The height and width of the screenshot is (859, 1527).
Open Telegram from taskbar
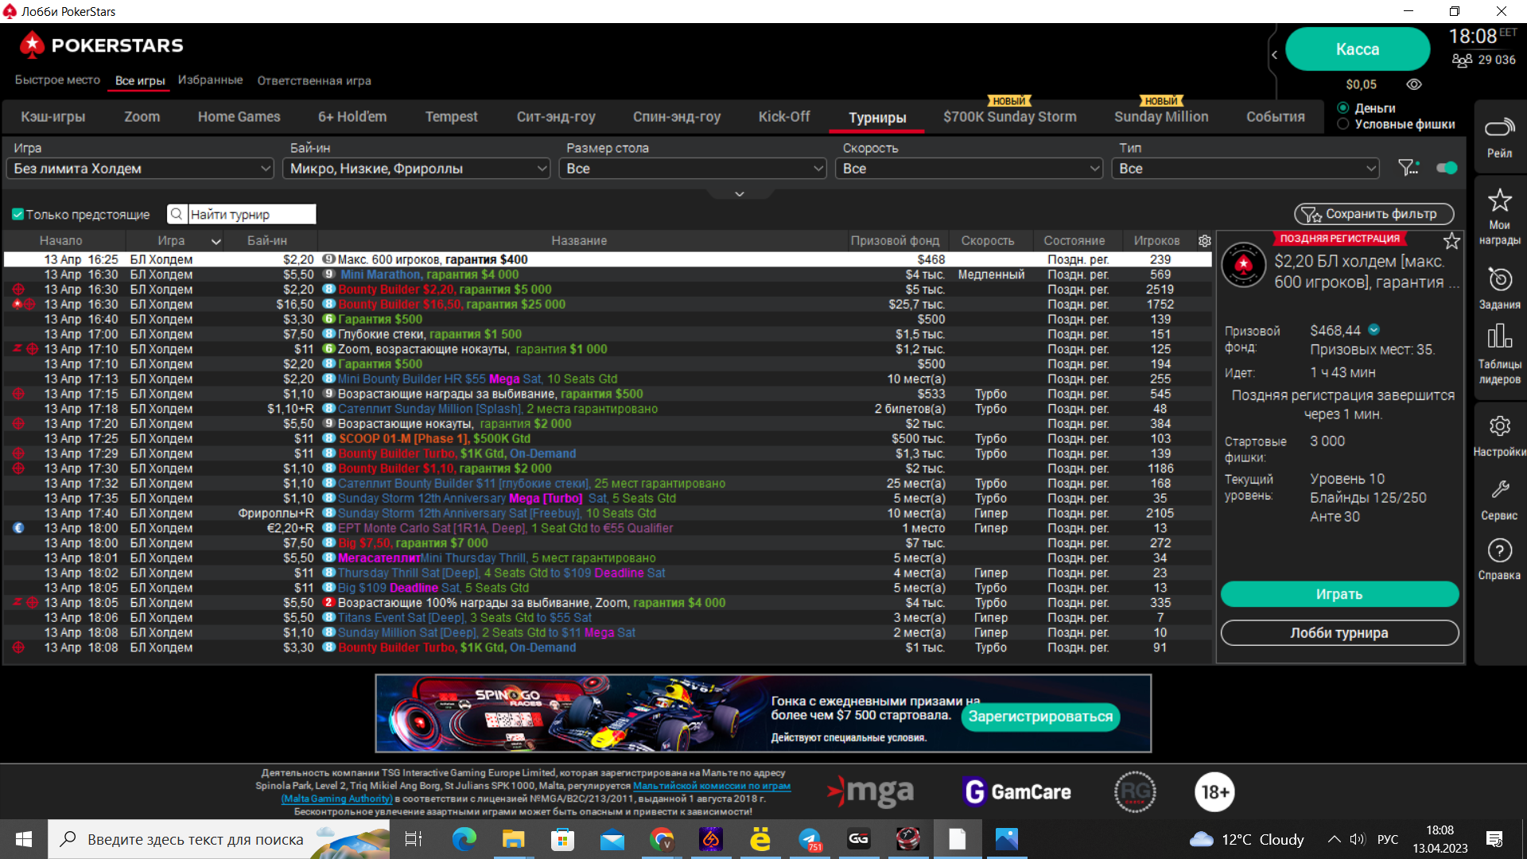pyautogui.click(x=810, y=839)
